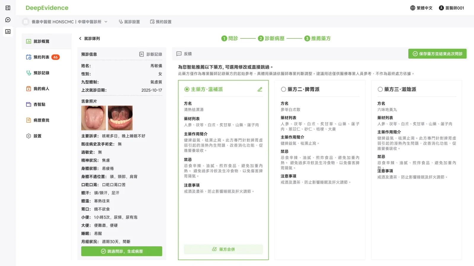View the second tongue underside photo
This screenshot has height=266, width=474.
[x=120, y=118]
